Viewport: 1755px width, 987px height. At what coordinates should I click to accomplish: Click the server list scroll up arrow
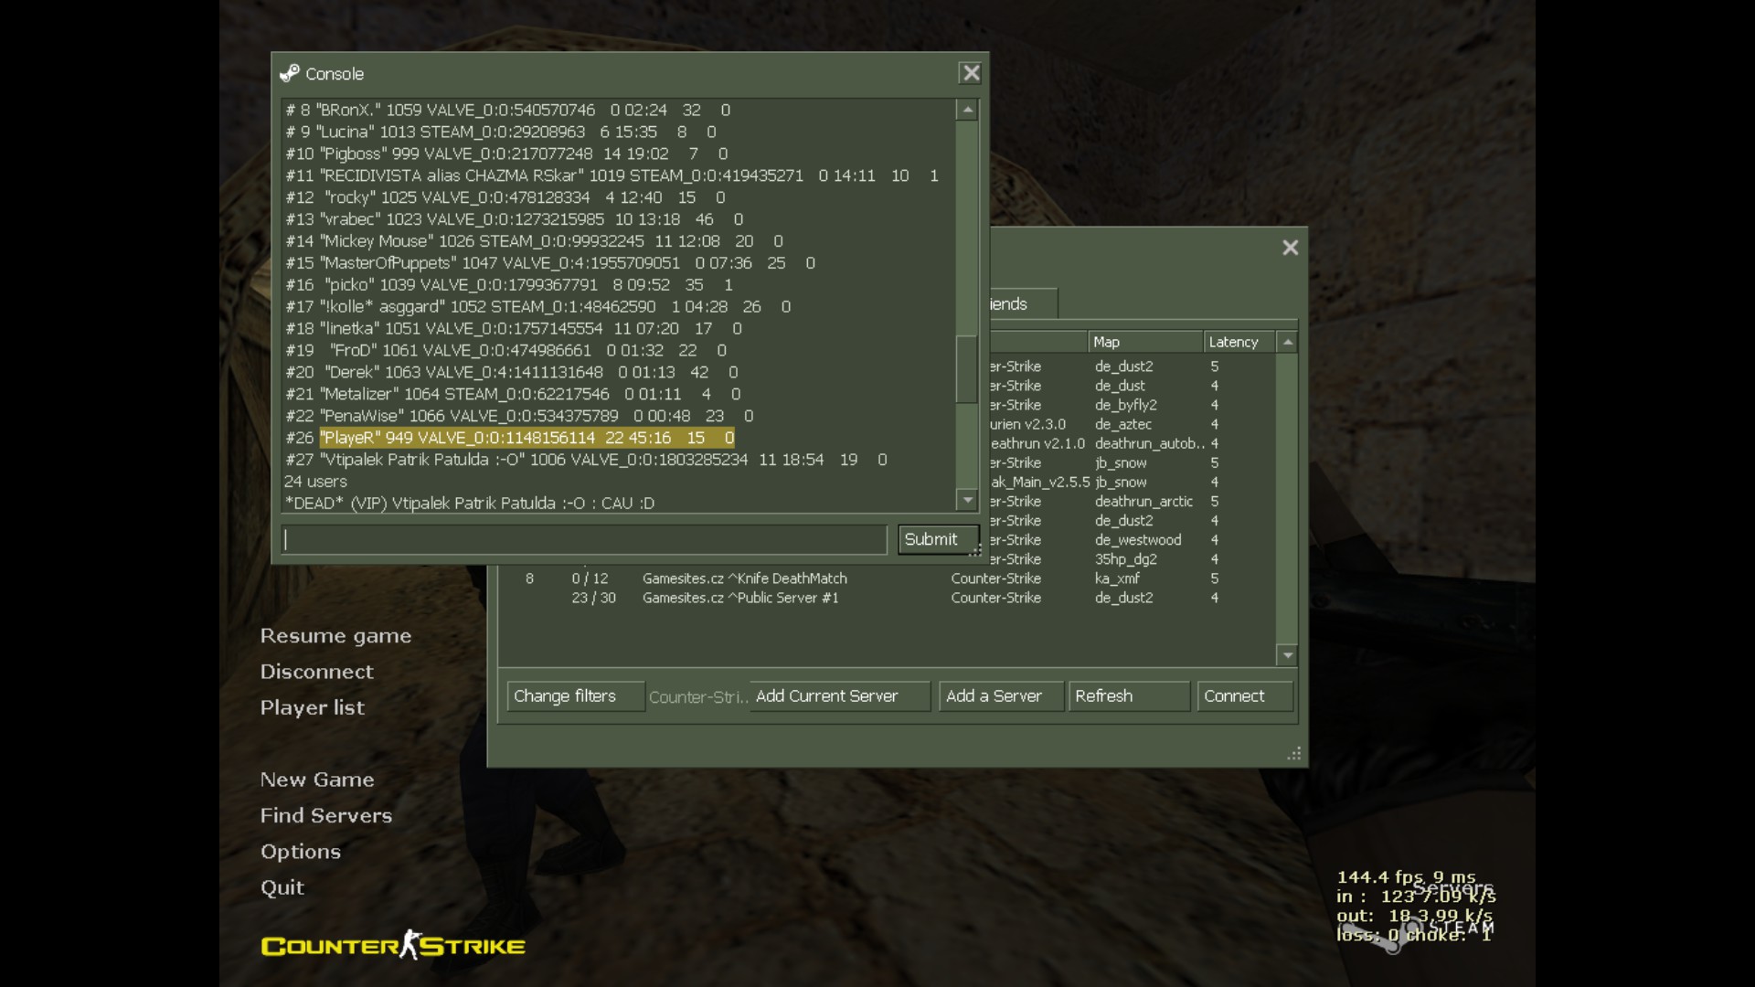pyautogui.click(x=1287, y=342)
